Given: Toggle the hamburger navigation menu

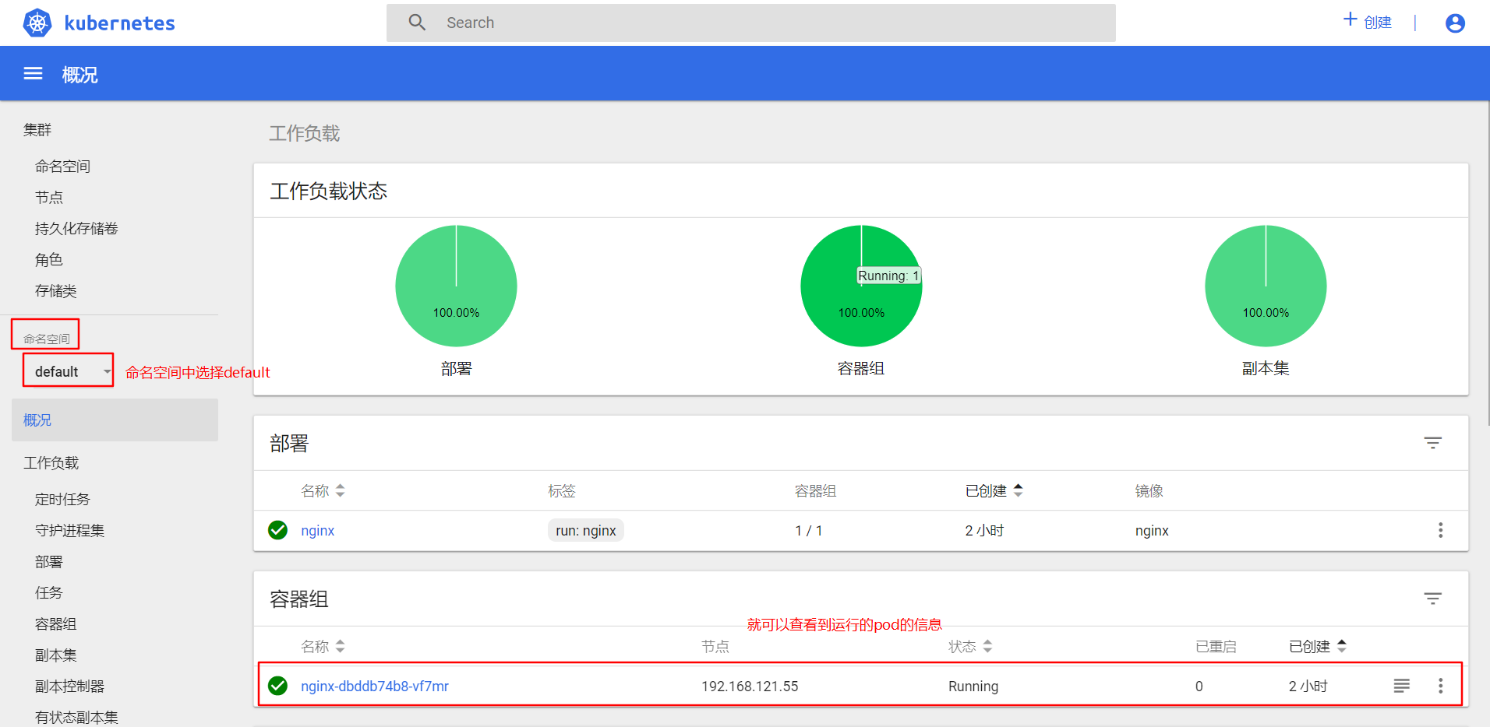Looking at the screenshot, I should (x=33, y=74).
